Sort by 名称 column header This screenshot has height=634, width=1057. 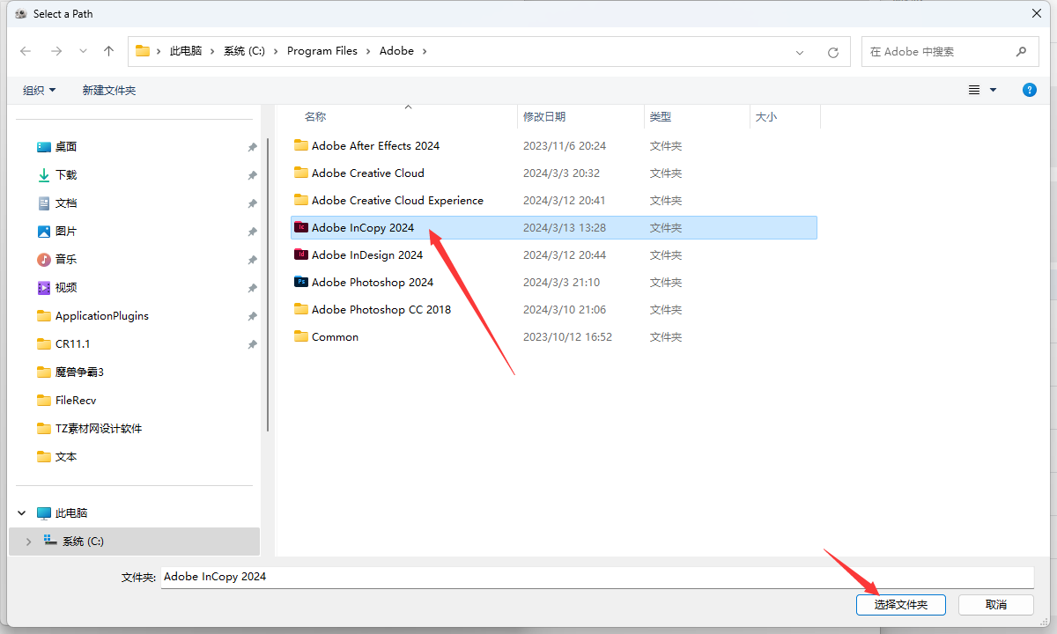click(x=315, y=116)
